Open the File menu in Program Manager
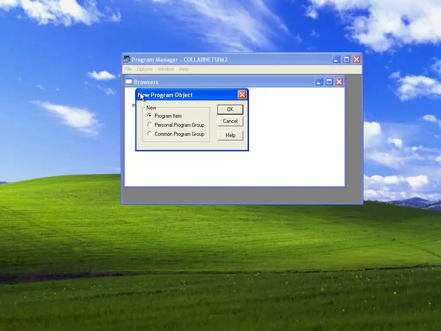The height and width of the screenshot is (331, 441). (128, 69)
